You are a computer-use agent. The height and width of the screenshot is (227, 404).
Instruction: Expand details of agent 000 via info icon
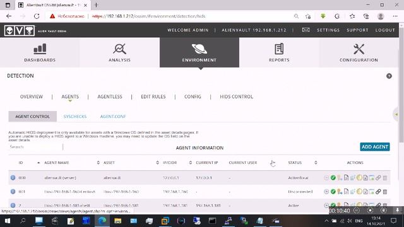pos(13,178)
